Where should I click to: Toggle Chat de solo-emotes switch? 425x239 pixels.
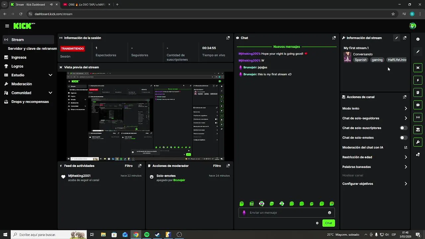point(403,138)
